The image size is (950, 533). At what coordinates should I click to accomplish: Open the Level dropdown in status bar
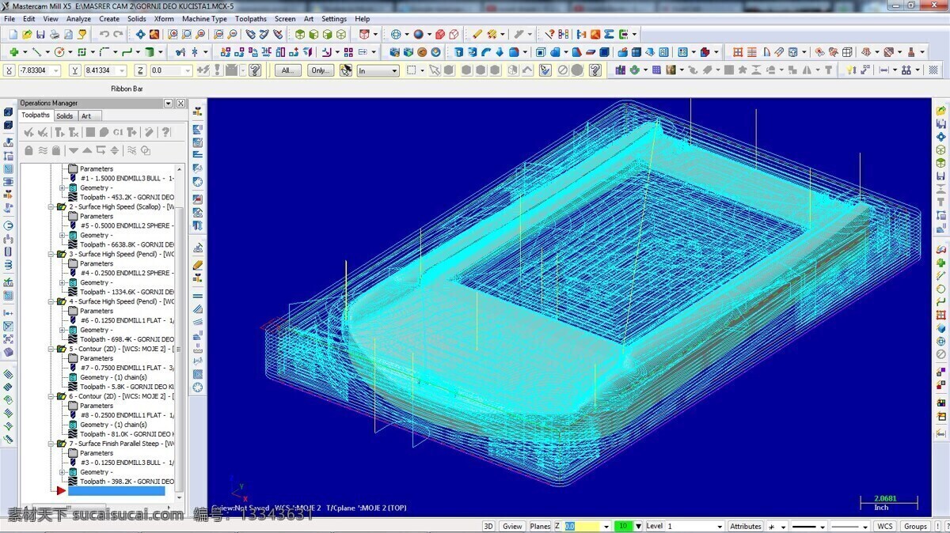tap(720, 526)
